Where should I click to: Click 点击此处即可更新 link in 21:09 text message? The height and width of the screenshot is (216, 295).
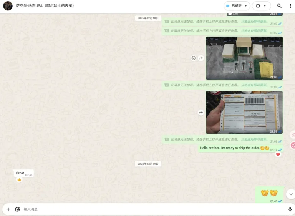tap(254, 140)
